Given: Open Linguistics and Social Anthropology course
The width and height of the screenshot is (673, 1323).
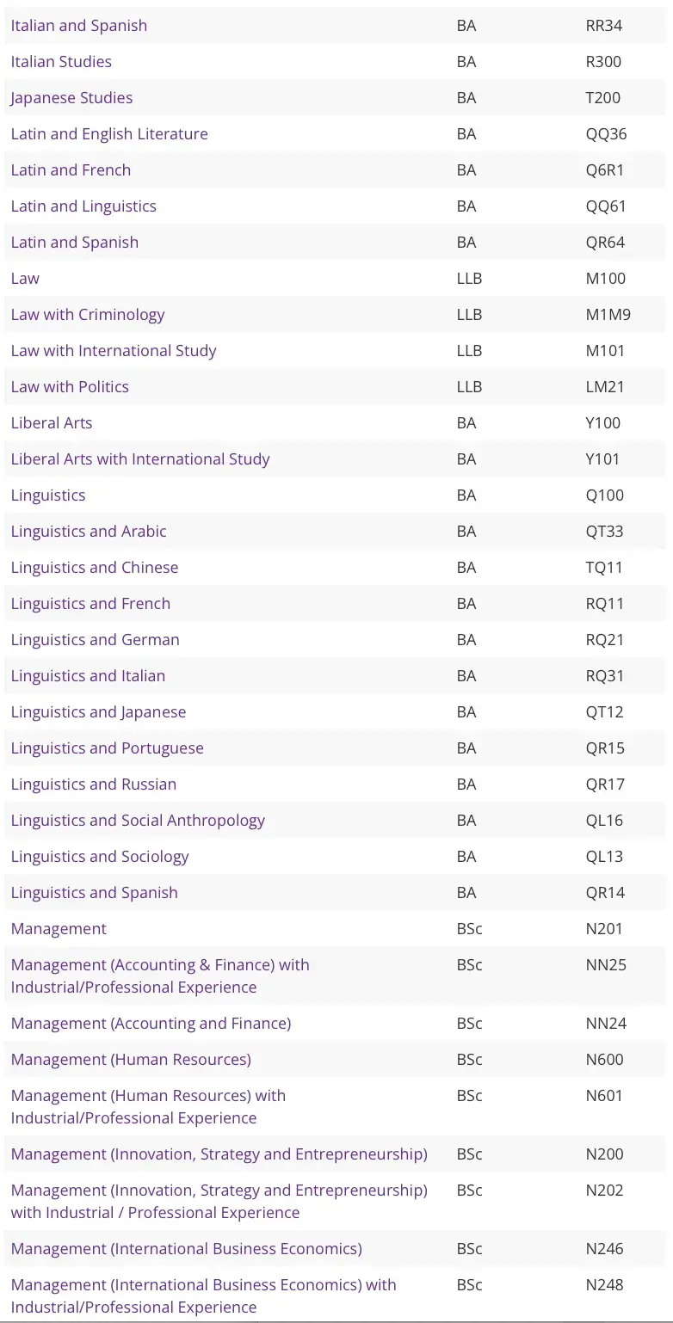Looking at the screenshot, I should (x=138, y=821).
